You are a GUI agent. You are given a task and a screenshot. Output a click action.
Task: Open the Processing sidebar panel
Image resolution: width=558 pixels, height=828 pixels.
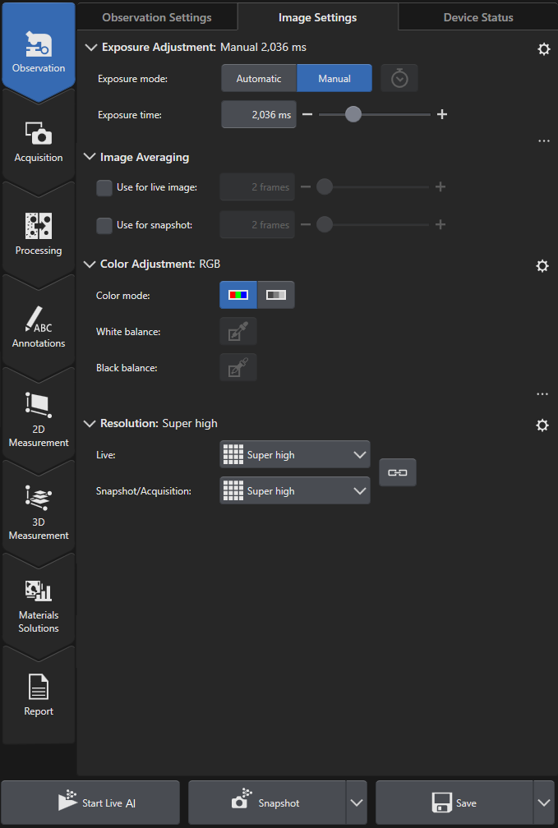point(39,233)
